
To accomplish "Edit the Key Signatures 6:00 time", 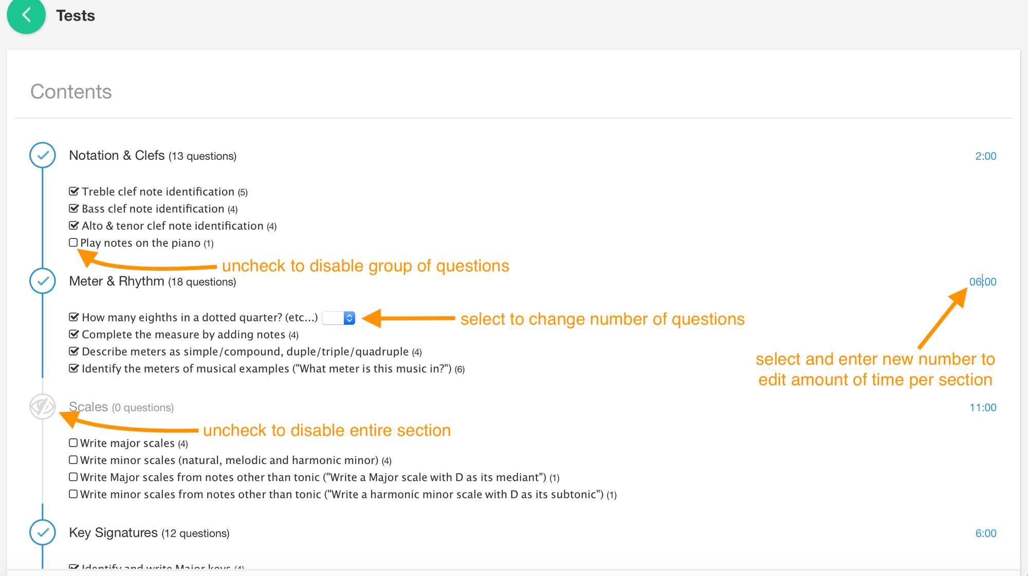I will pos(986,533).
